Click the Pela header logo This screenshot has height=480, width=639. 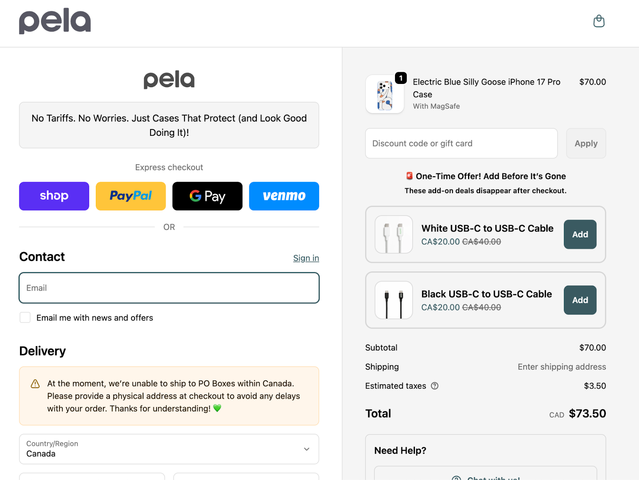click(x=55, y=21)
